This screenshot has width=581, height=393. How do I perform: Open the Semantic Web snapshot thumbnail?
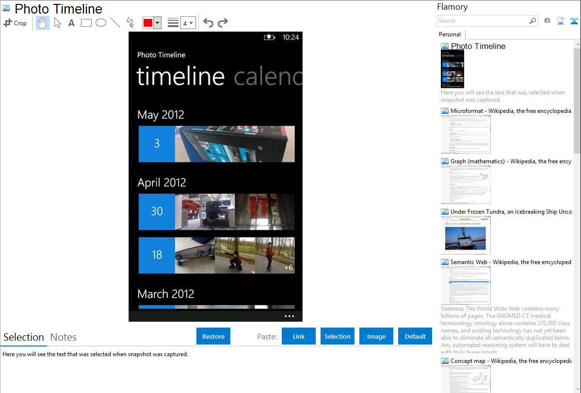(x=466, y=285)
